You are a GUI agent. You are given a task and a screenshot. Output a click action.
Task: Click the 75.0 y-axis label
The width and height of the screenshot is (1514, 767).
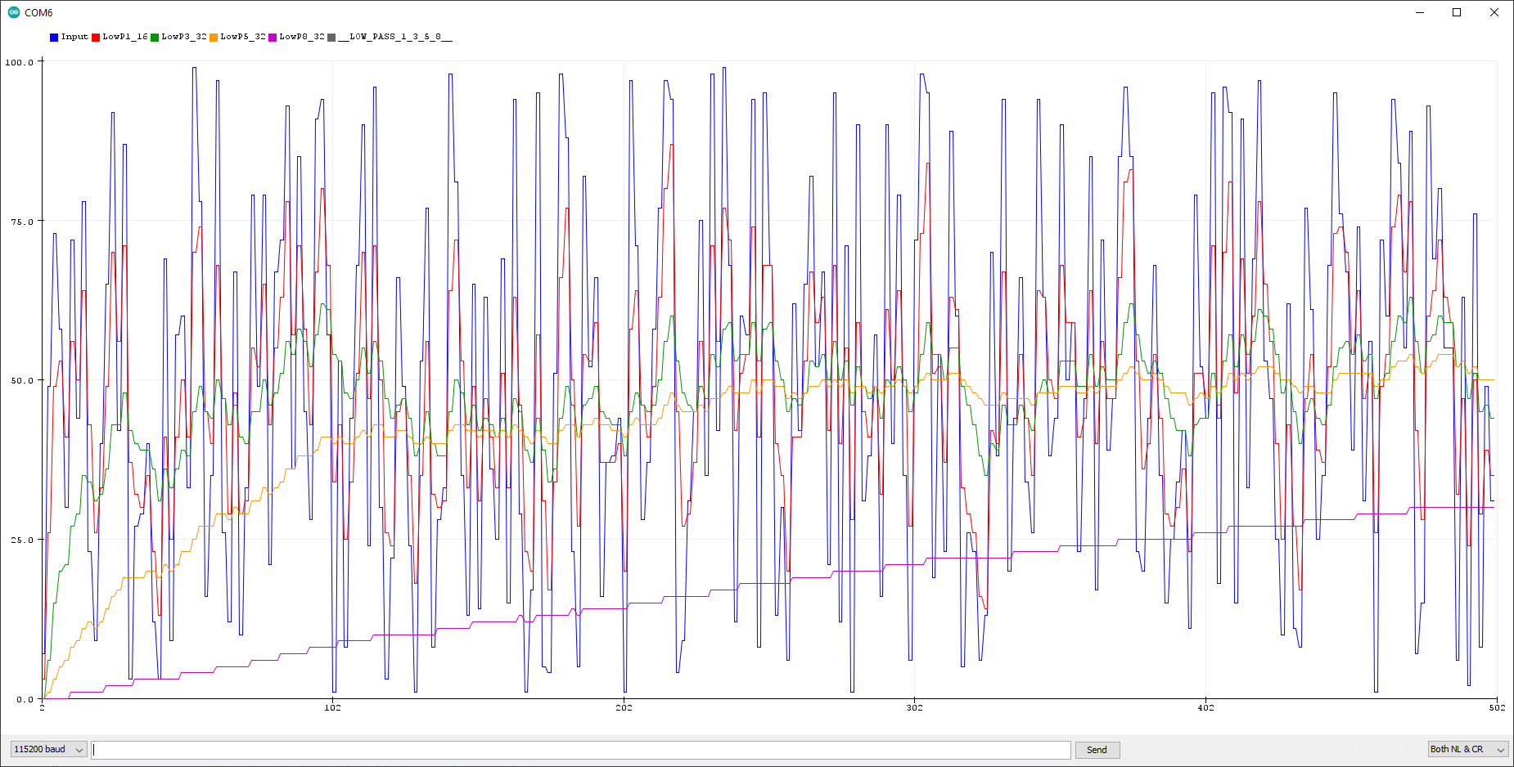click(22, 222)
